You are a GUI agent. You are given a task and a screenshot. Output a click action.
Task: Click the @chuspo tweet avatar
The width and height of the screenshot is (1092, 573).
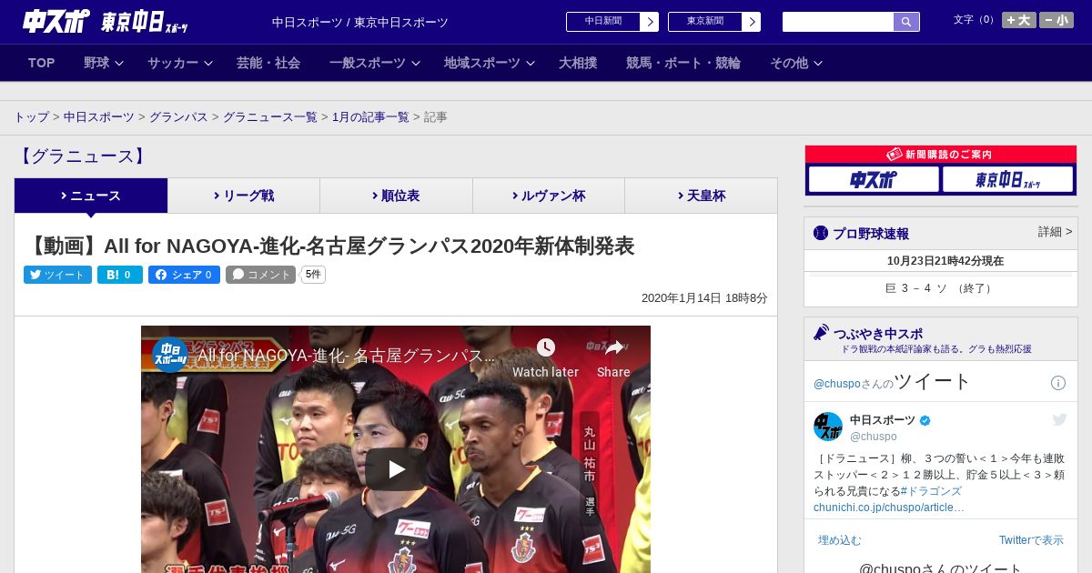[828, 427]
